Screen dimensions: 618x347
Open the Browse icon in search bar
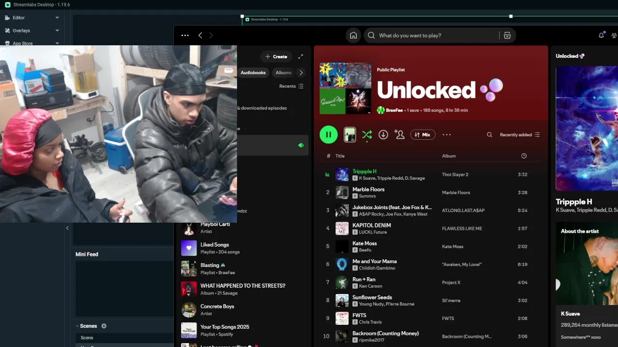click(507, 35)
